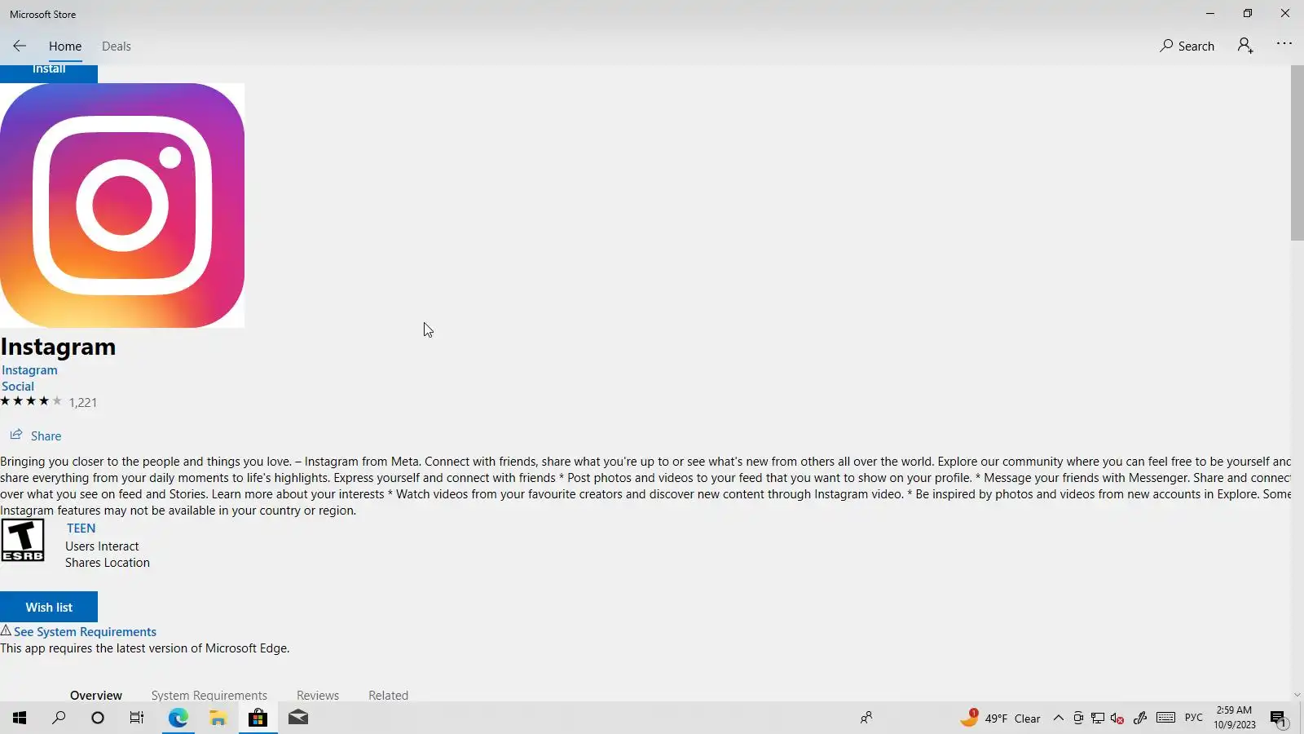Open taskbar search magnifier
The width and height of the screenshot is (1304, 734).
point(59,718)
